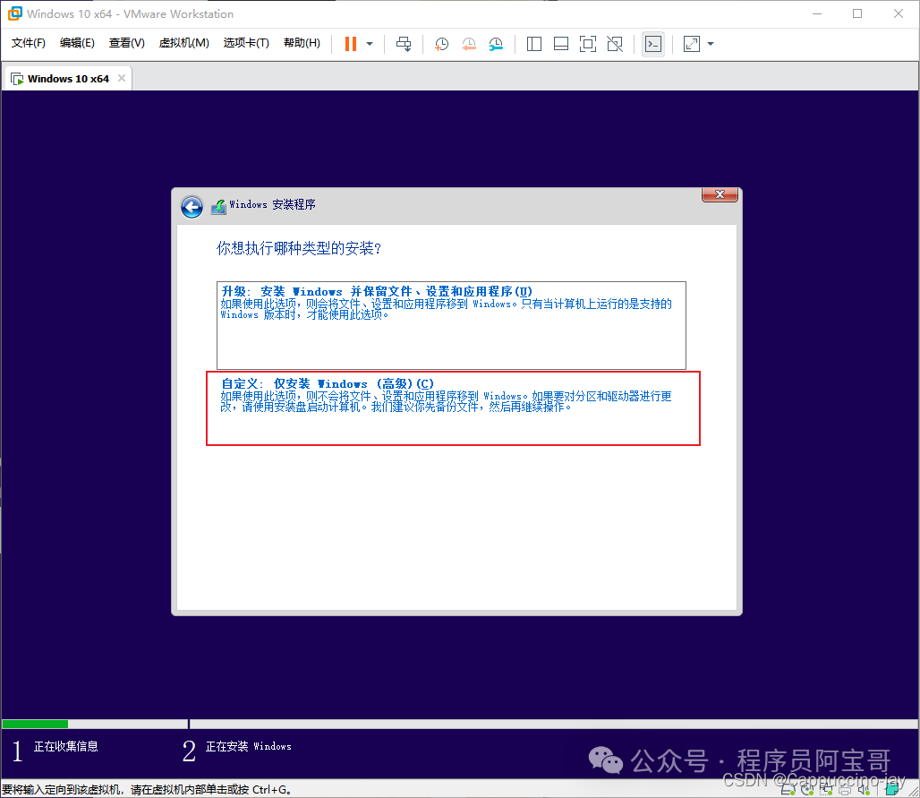Viewport: 920px width, 798px height.
Task: Go back in the Windows installer
Action: tap(192, 207)
